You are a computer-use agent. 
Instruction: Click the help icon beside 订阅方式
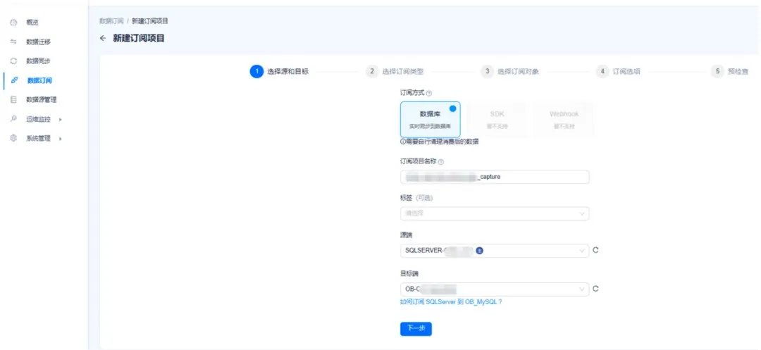click(429, 93)
